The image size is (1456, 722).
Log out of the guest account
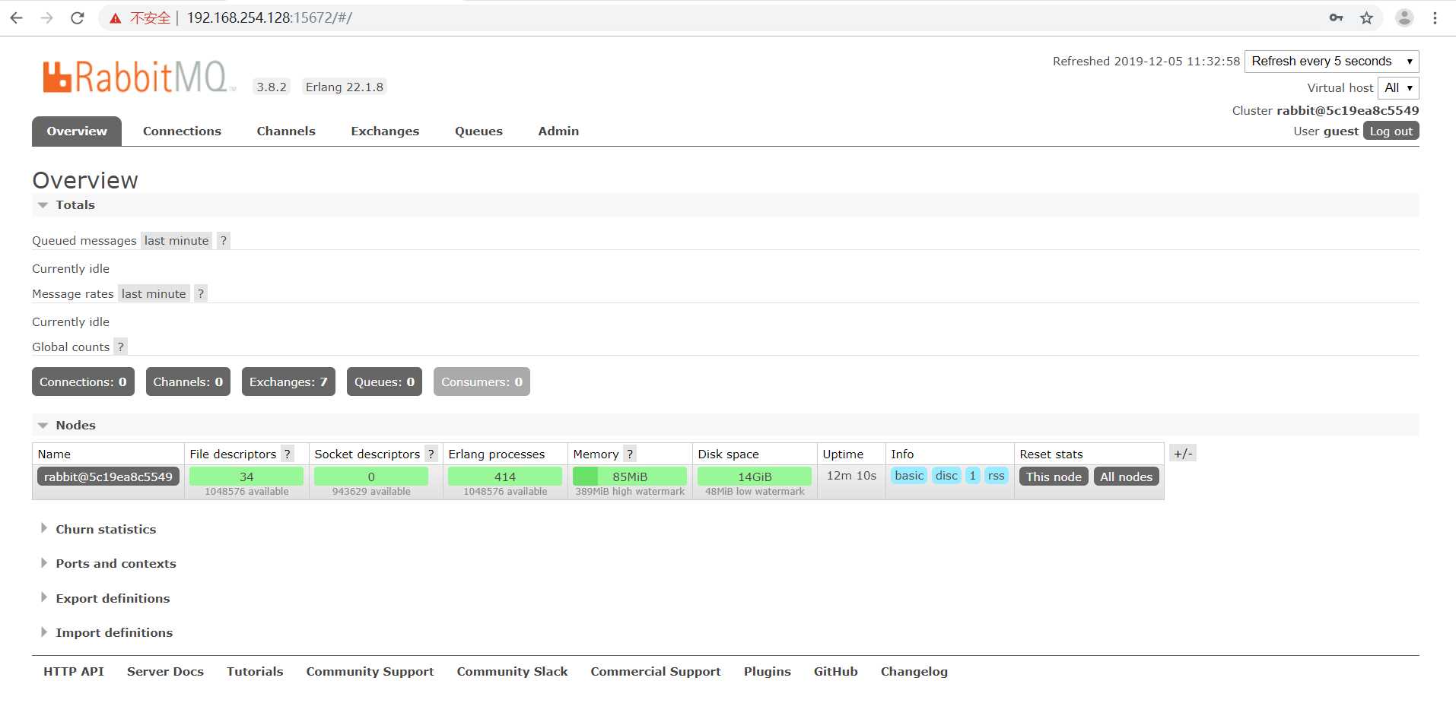(1391, 131)
